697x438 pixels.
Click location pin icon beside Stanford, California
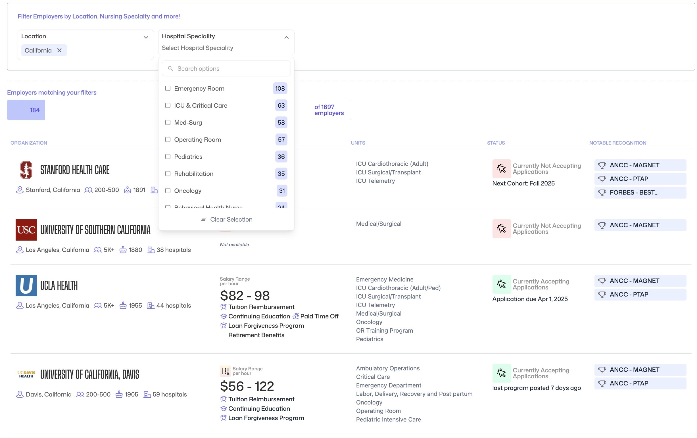click(20, 190)
